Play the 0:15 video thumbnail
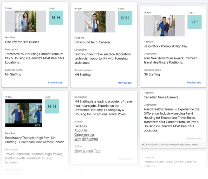This screenshot has width=208, height=179. click(24, 113)
